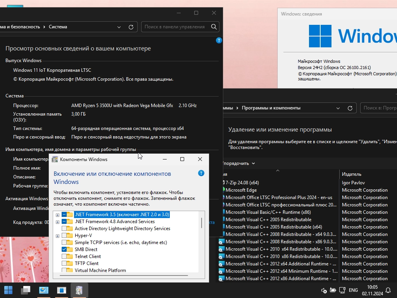Click the help icon in Windows Components dialog

(201, 173)
